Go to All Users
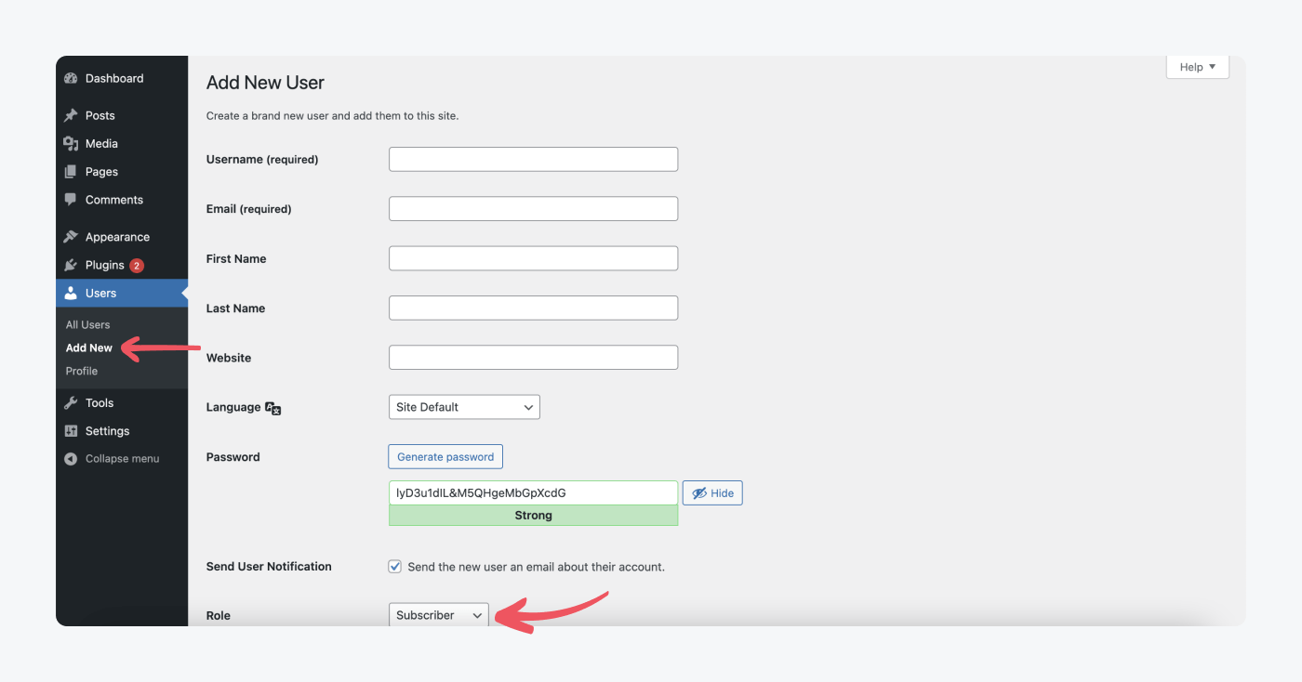 coord(87,324)
